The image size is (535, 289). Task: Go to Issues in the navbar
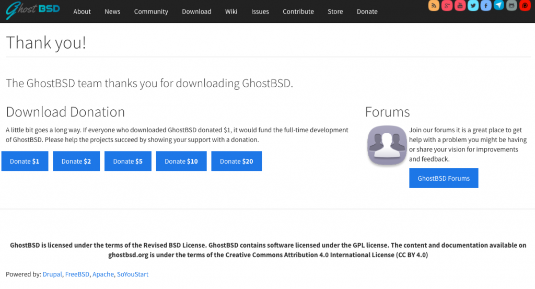coord(260,11)
